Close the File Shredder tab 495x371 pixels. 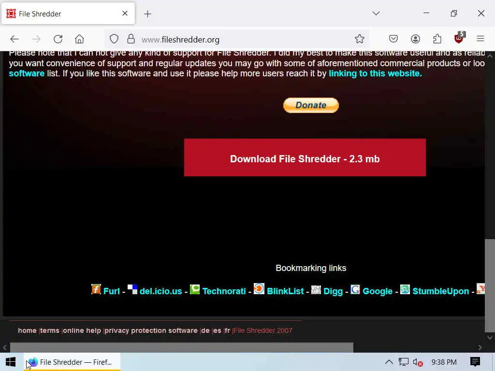(x=125, y=13)
